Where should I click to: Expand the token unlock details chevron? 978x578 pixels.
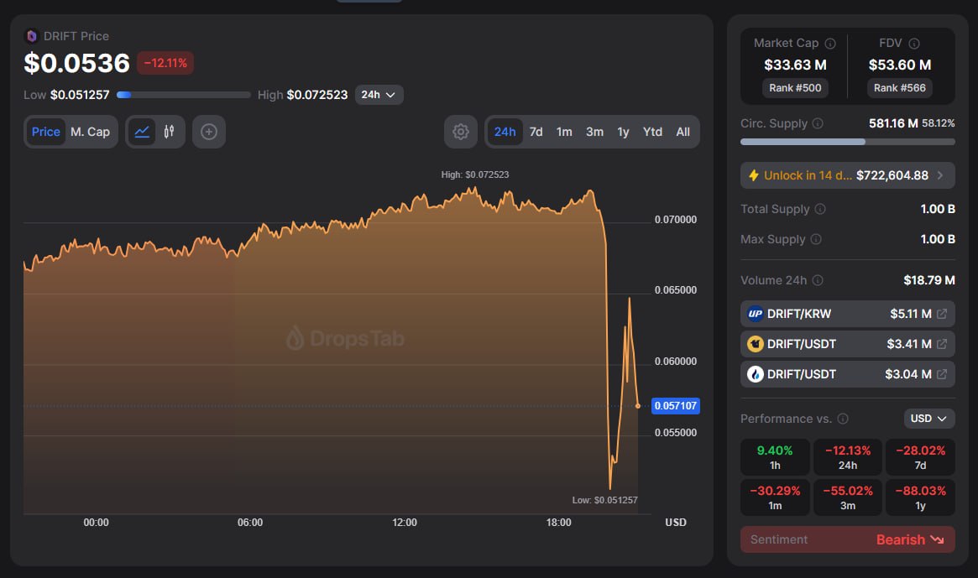coord(940,175)
